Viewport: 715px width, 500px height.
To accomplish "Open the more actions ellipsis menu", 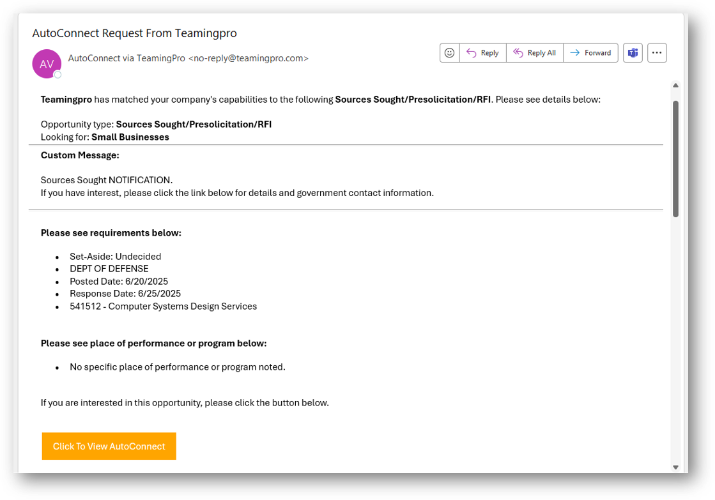I will pyautogui.click(x=657, y=53).
